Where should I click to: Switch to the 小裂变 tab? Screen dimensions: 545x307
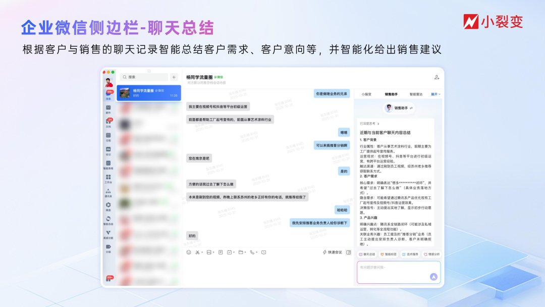[x=366, y=94]
